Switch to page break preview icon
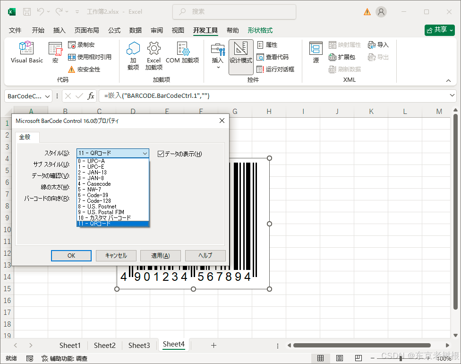This screenshot has height=364, width=461. pyautogui.click(x=359, y=358)
